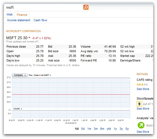Click the CAPS star rating icons
The height and width of the screenshot is (139, 157).
[142, 85]
